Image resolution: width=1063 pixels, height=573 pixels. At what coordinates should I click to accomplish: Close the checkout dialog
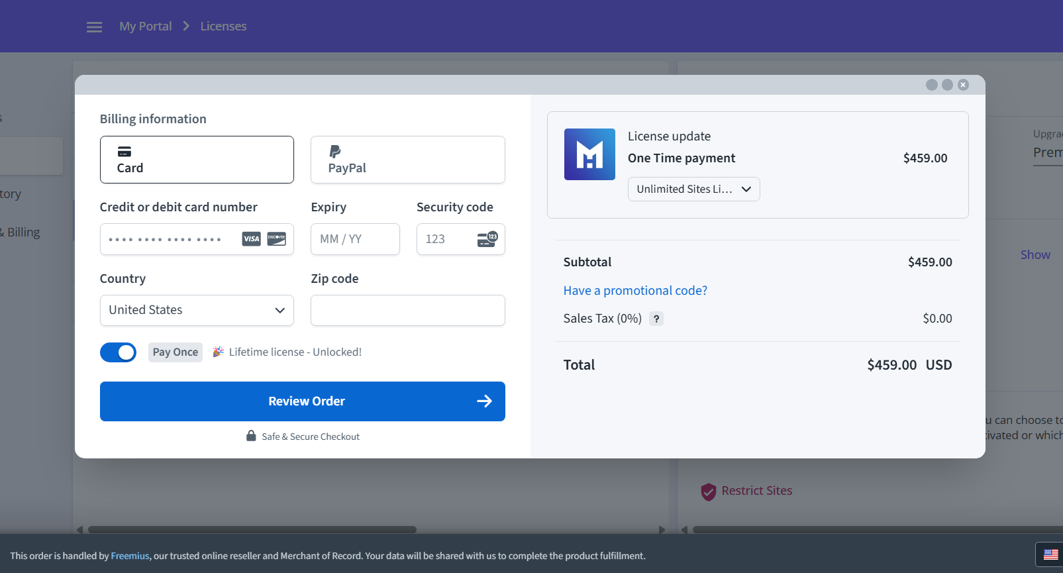coord(963,85)
